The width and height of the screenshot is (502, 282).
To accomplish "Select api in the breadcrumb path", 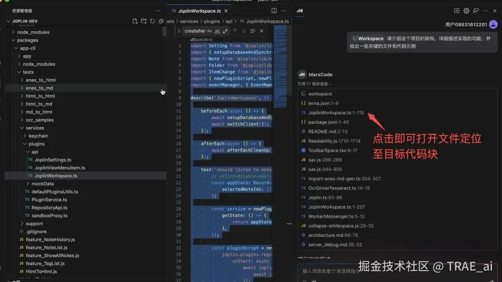I will click(229, 21).
